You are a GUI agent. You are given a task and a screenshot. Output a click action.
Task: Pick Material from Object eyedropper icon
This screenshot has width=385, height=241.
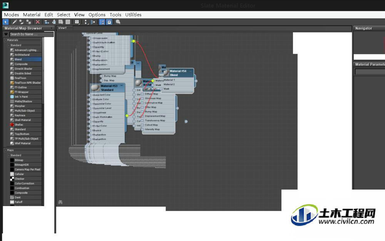(x=15, y=22)
